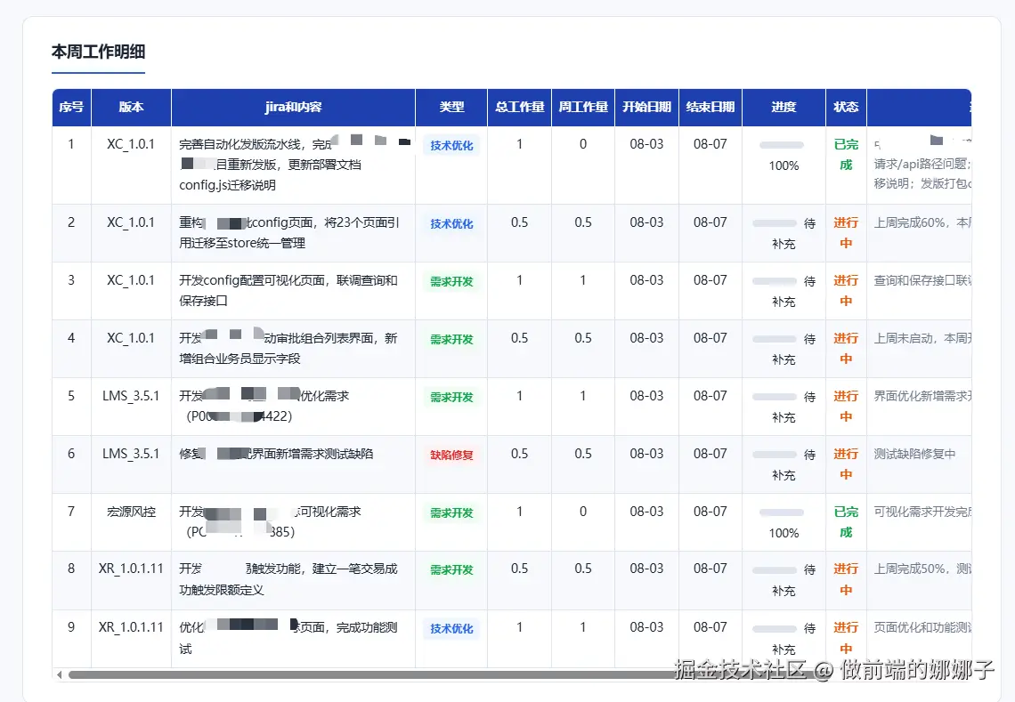Click the 100% progress bar in row 1
Image resolution: width=1015 pixels, height=702 pixels.
pyautogui.click(x=782, y=145)
